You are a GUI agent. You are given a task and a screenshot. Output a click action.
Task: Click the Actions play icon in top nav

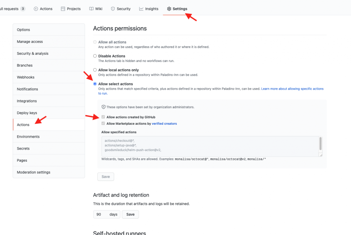pyautogui.click(x=36, y=9)
